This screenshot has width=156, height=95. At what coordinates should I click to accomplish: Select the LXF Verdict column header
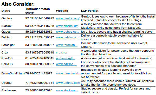90,11
